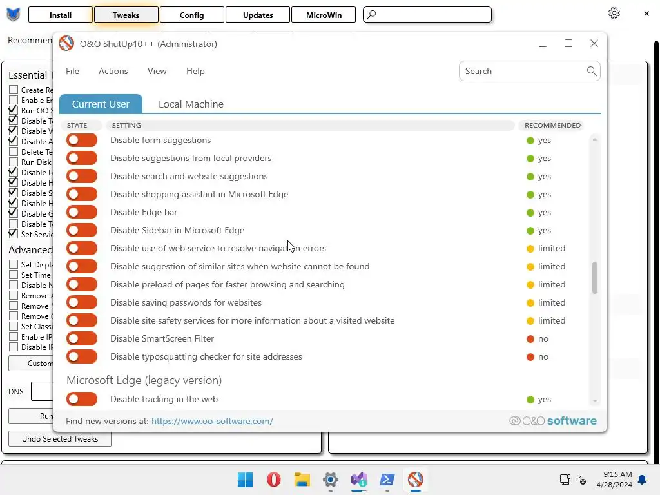Open the Windows Start button
Image resolution: width=660 pixels, height=495 pixels.
246,480
